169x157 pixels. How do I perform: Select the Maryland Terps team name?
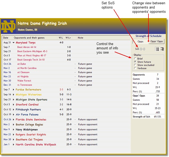point(26,43)
